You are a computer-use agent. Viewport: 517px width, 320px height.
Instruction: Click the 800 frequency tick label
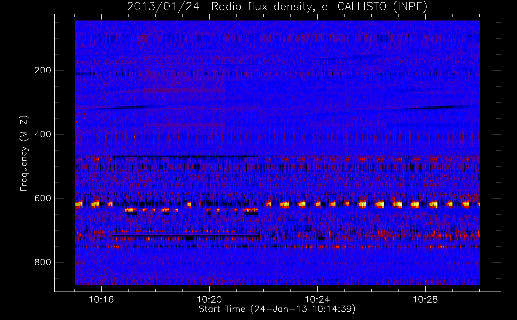coord(42,262)
